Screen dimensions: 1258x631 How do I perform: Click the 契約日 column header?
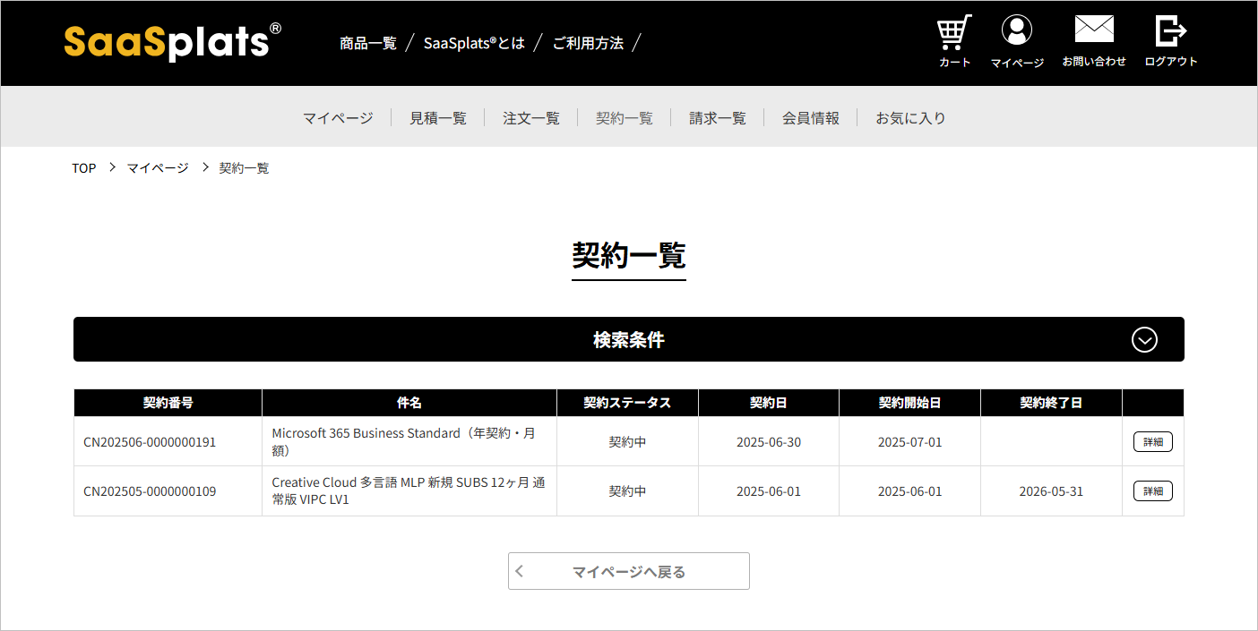click(x=769, y=403)
